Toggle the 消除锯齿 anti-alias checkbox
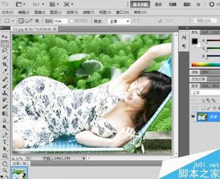Screen dimensions: 220x179 tap(72, 21)
